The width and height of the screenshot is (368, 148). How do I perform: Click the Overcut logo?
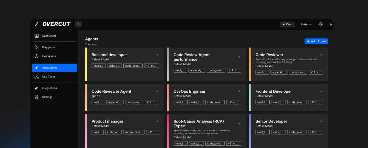[x=53, y=24]
